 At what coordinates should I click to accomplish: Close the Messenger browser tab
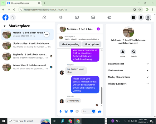(39, 3)
